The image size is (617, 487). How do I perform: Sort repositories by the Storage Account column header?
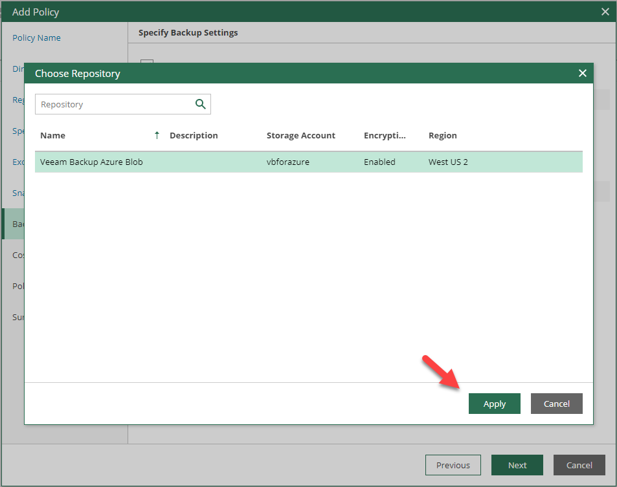(x=300, y=135)
